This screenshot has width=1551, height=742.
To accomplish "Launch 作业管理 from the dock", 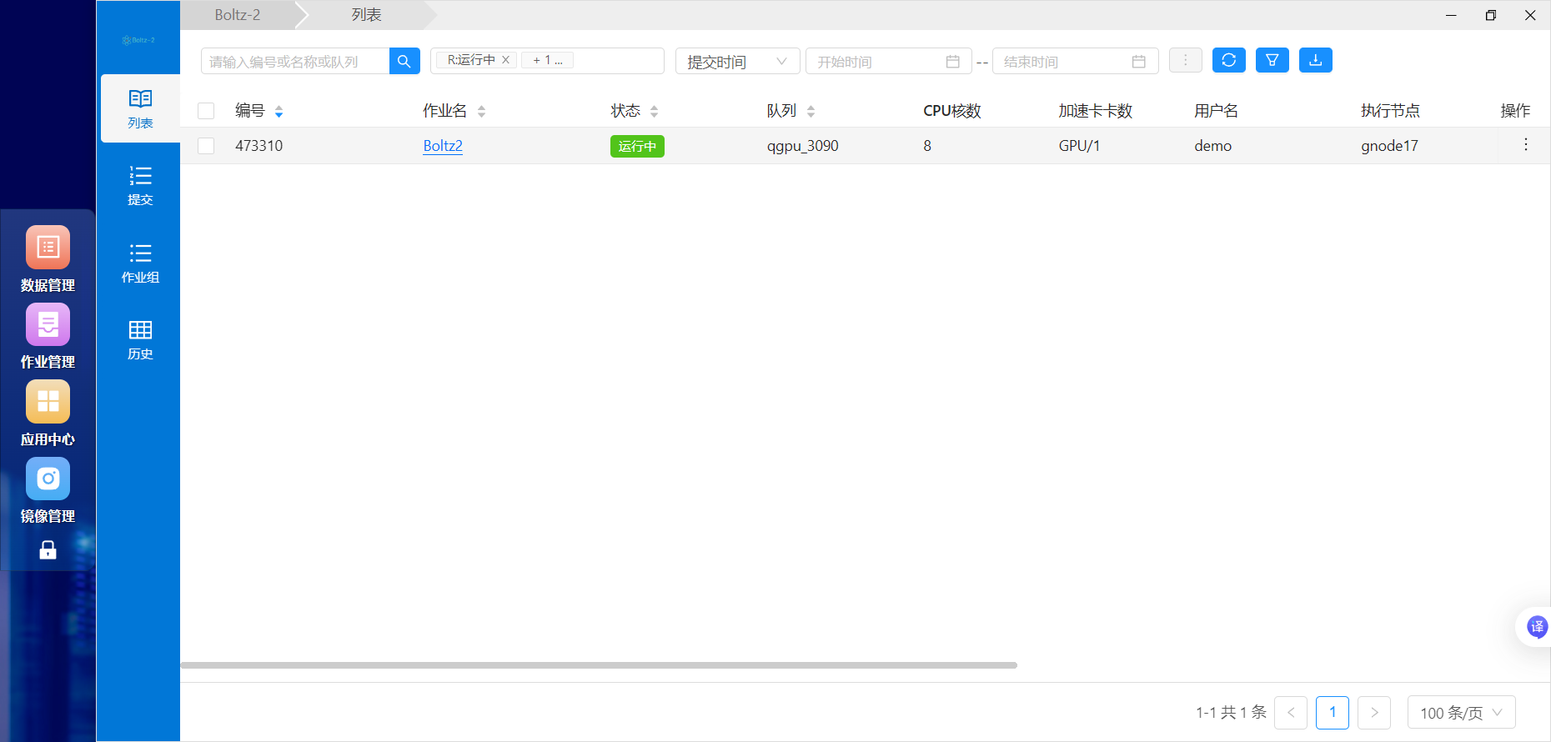I will 48,336.
